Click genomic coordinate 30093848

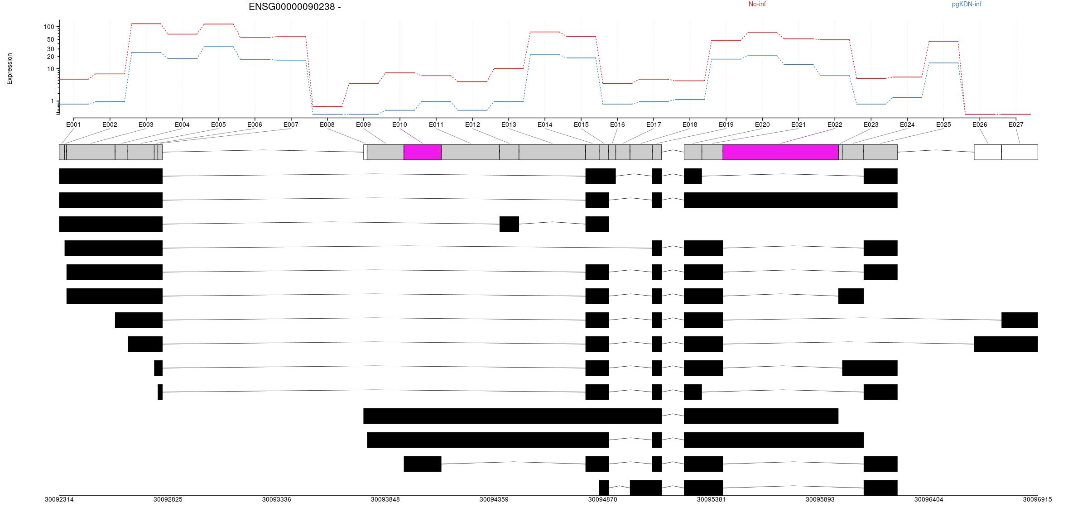385,500
